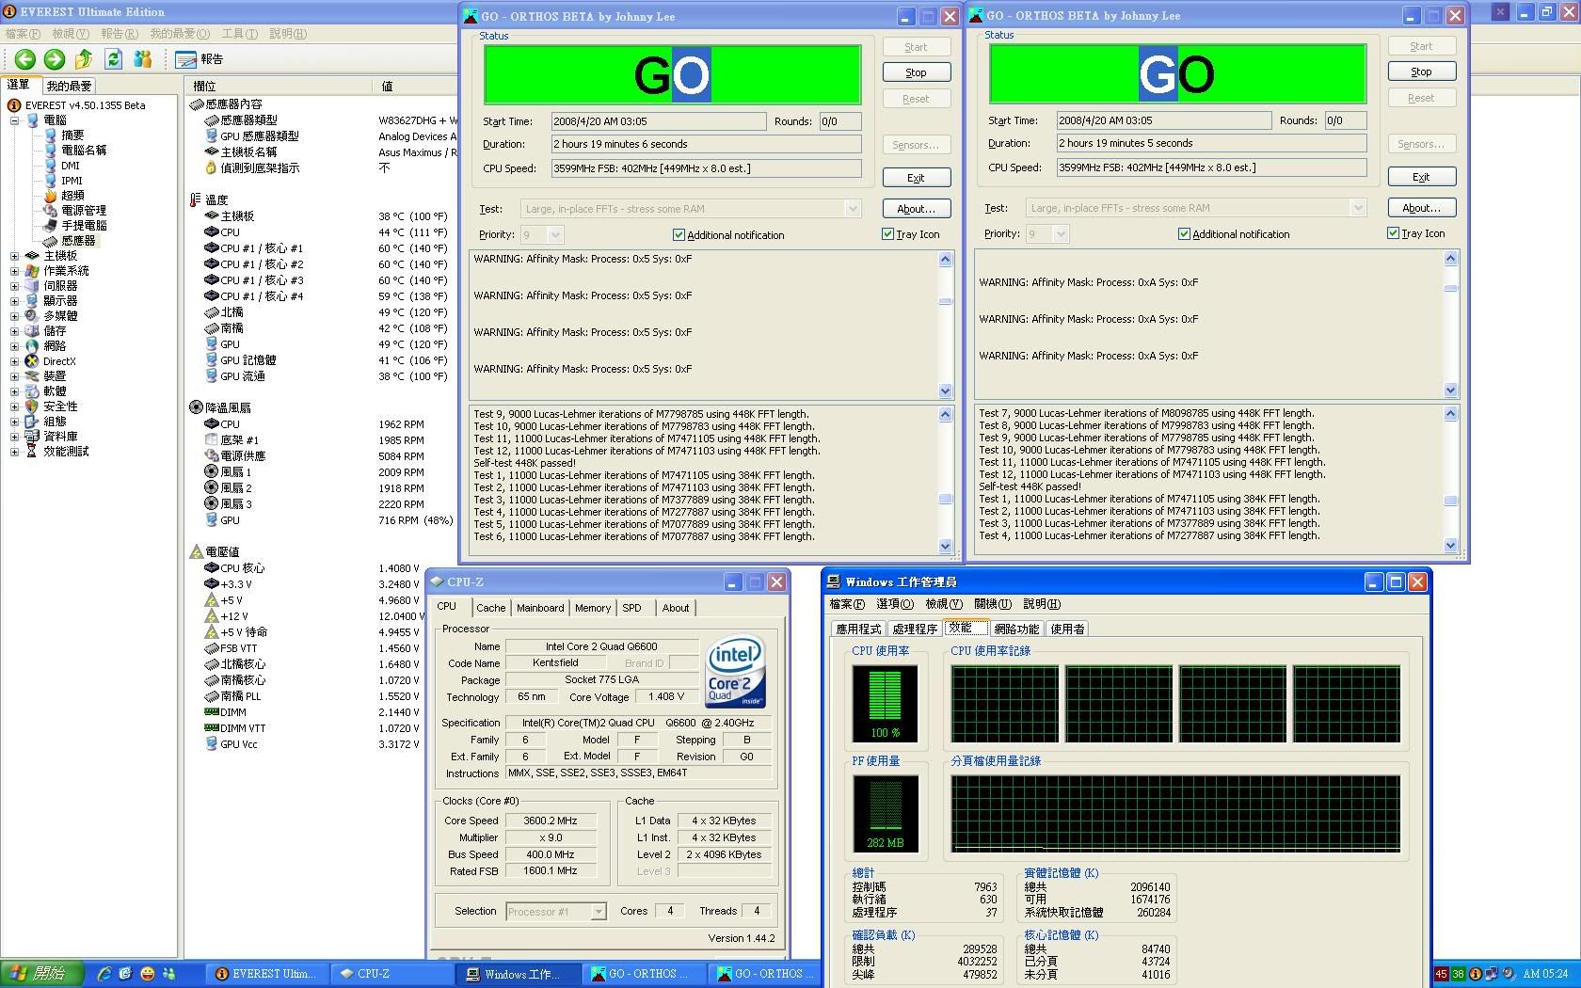This screenshot has width=1581, height=988.
Task: Click the up-level arrow icon in EVEREST toolbar
Action: (x=84, y=59)
